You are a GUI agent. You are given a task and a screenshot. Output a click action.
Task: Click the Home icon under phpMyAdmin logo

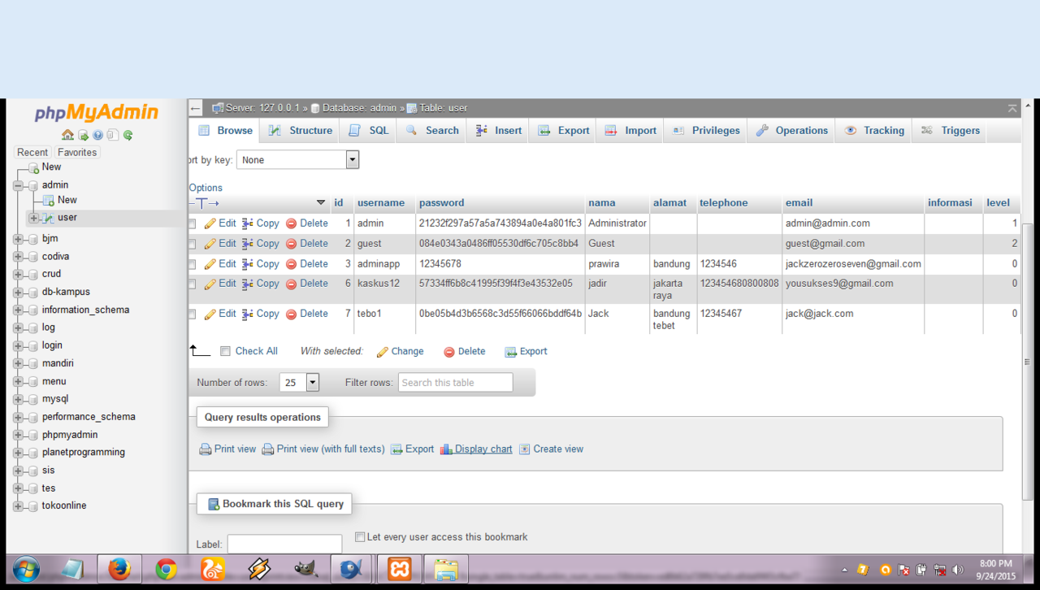pyautogui.click(x=67, y=135)
